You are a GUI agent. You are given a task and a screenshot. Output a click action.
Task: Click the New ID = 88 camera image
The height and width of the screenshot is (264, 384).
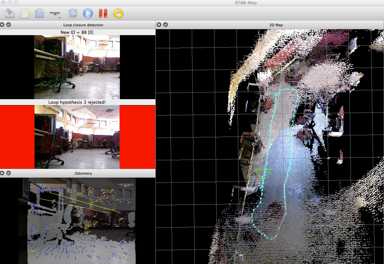click(77, 67)
